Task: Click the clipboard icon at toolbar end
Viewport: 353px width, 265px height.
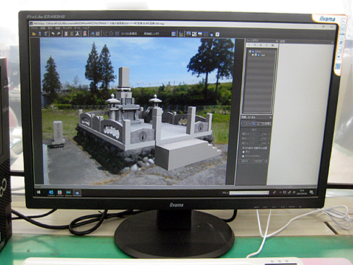Action: [x=217, y=34]
